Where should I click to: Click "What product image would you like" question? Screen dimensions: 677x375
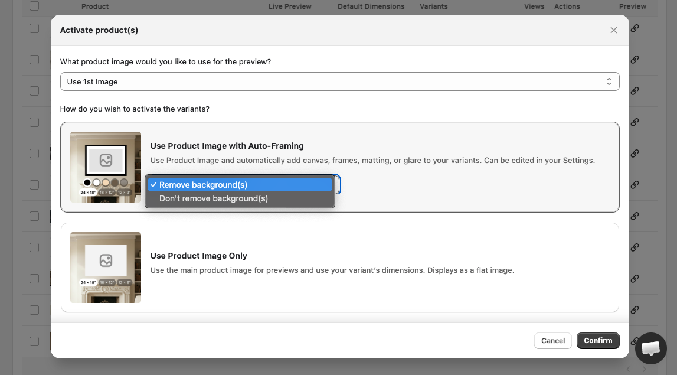pyautogui.click(x=165, y=62)
